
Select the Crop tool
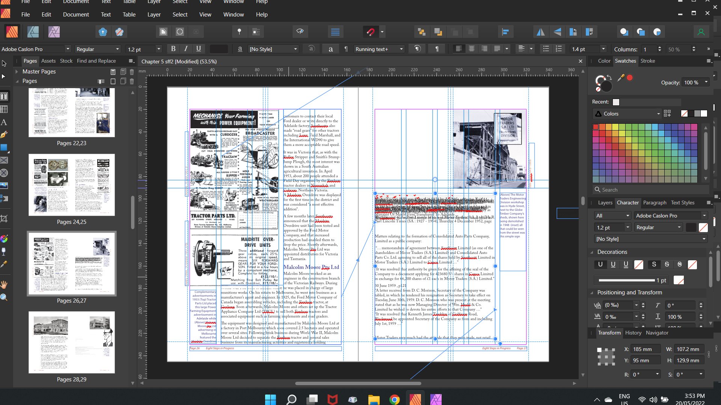4,218
